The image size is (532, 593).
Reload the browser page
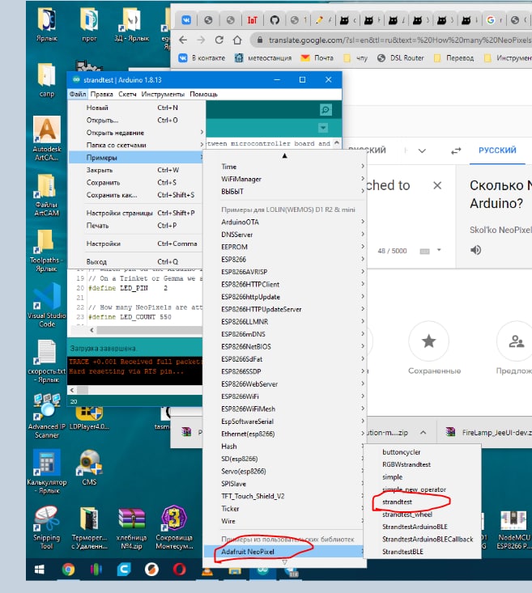pos(219,40)
